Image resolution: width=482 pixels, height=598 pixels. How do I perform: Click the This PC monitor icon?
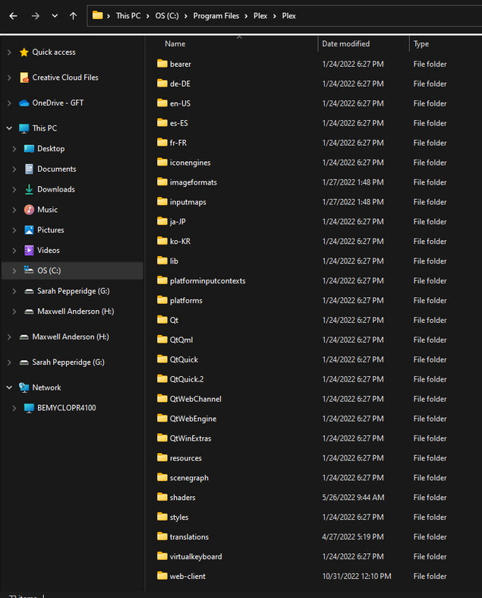pyautogui.click(x=24, y=128)
